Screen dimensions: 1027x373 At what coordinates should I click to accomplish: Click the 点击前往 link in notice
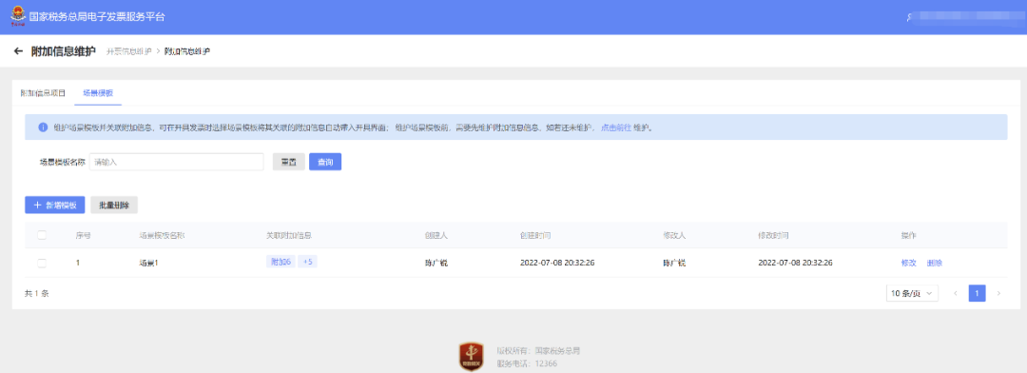coord(615,128)
